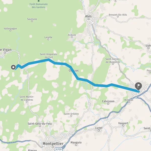Click the Forêt Domaniale des Gardons tree icon
Viewport: 151px width, 151px height.
pos(39,1)
